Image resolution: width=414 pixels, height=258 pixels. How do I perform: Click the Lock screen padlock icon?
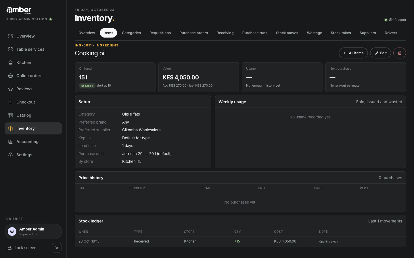9,248
